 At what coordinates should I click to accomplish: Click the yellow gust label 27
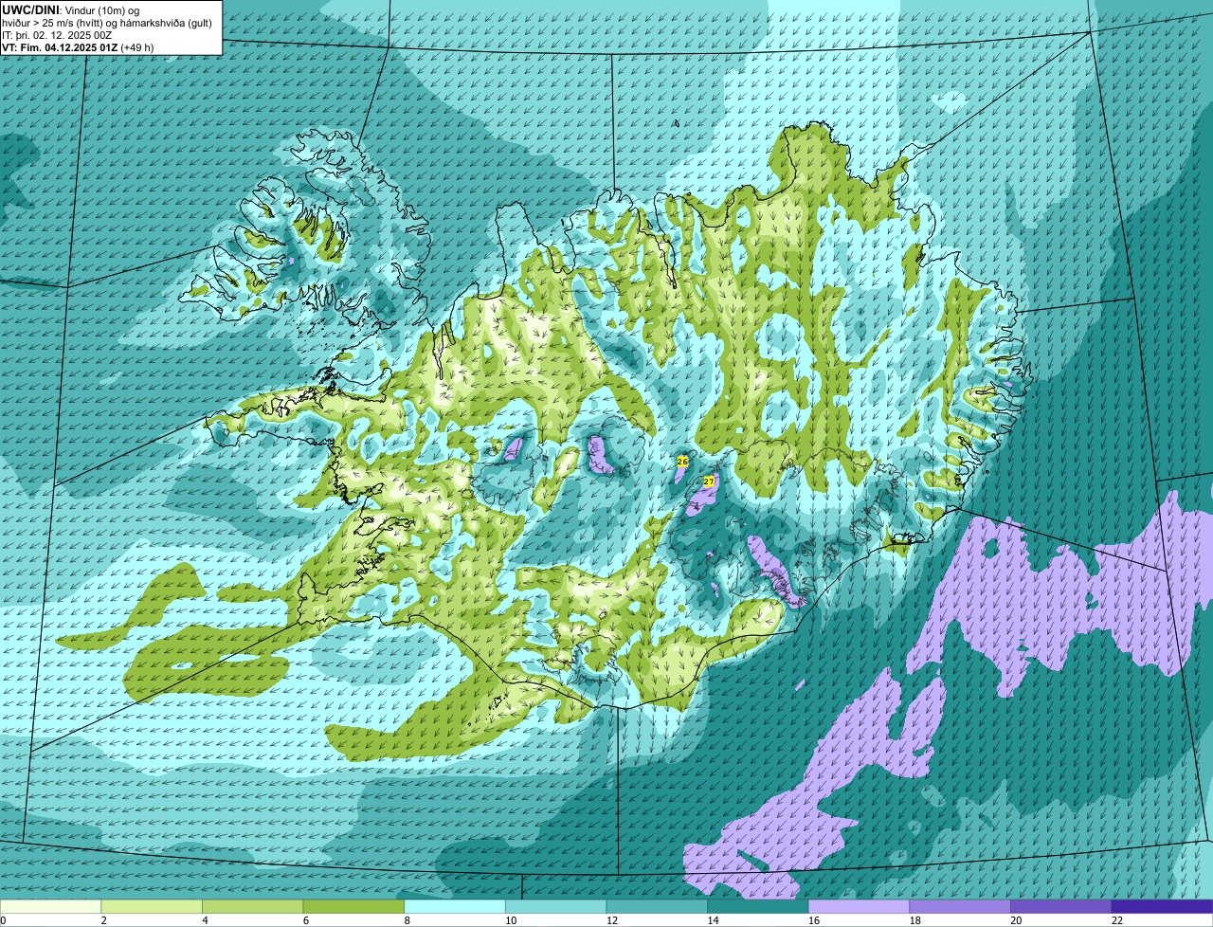708,482
